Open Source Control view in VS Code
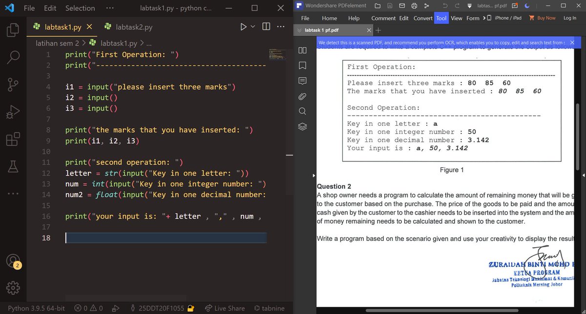The height and width of the screenshot is (314, 586). click(13, 85)
